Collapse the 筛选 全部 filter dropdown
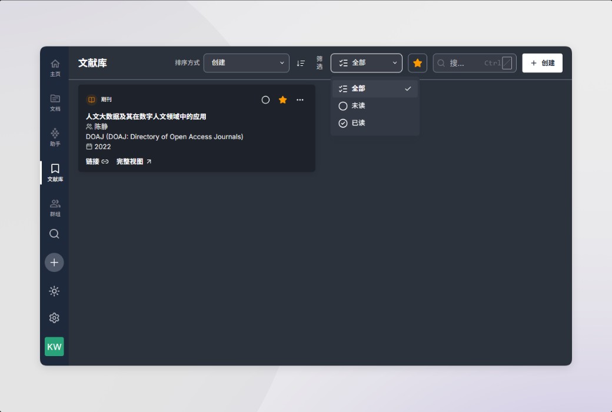Viewport: 612px width, 412px height. [367, 63]
